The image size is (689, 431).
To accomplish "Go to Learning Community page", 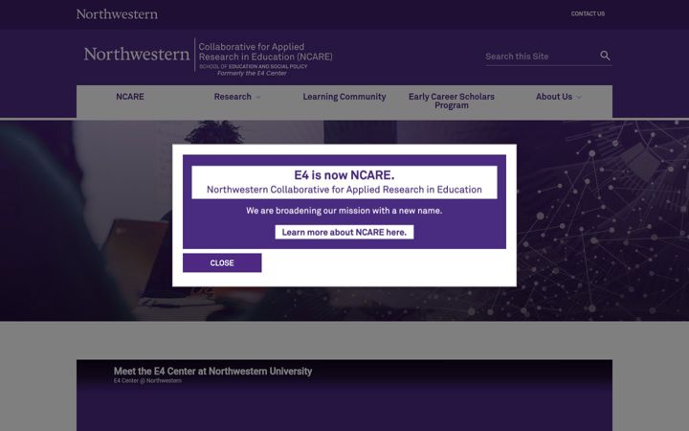I will 344,97.
